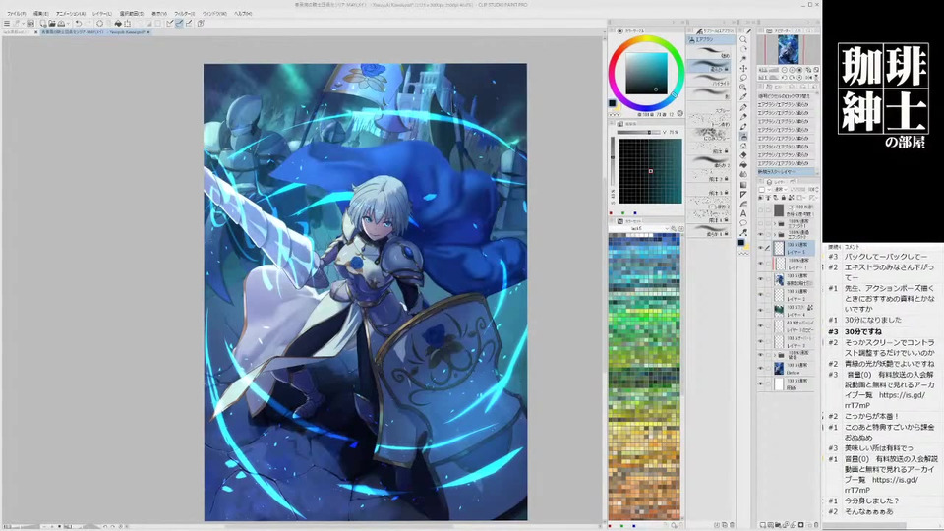Select the Lasso selection tool
The width and height of the screenshot is (944, 531).
point(743,77)
